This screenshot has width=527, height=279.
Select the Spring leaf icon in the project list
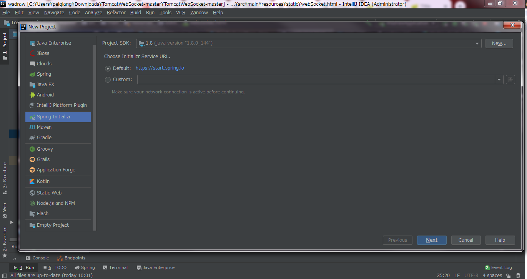coord(32,74)
